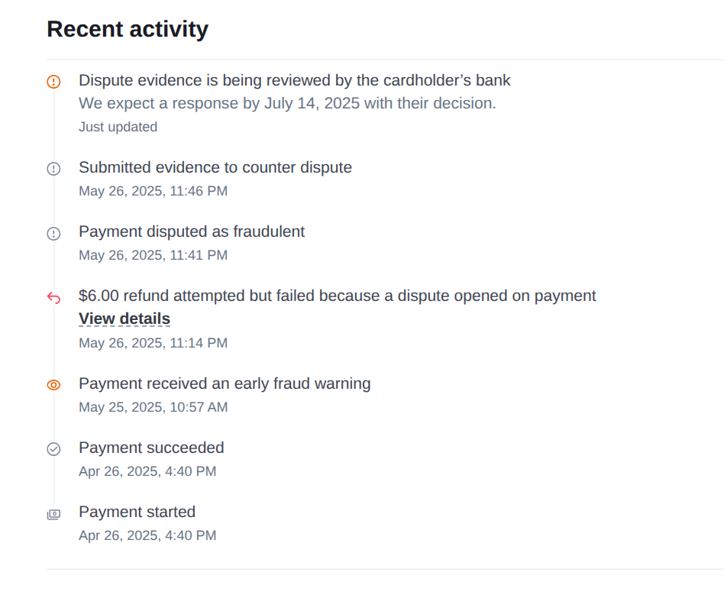Select 'Payment received an early fraud warning'

pyautogui.click(x=225, y=383)
